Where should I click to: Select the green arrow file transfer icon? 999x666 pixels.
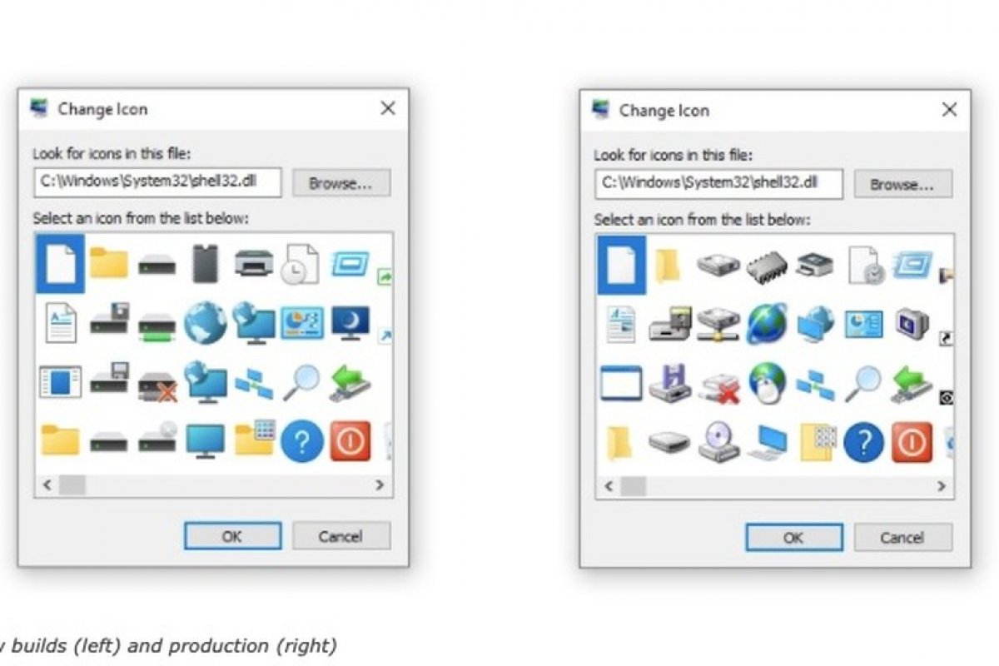click(350, 383)
